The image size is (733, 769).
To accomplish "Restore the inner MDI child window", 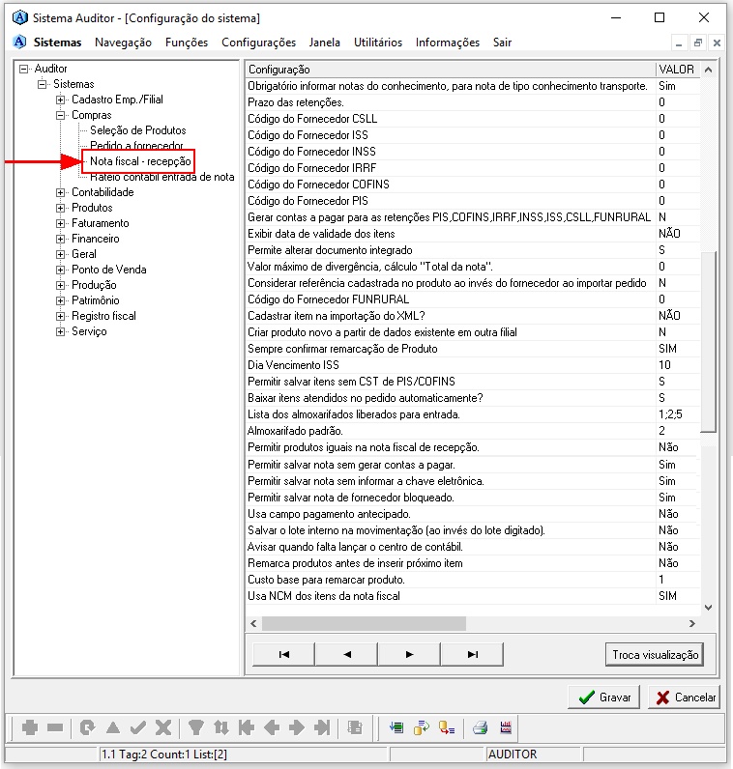I will 697,43.
